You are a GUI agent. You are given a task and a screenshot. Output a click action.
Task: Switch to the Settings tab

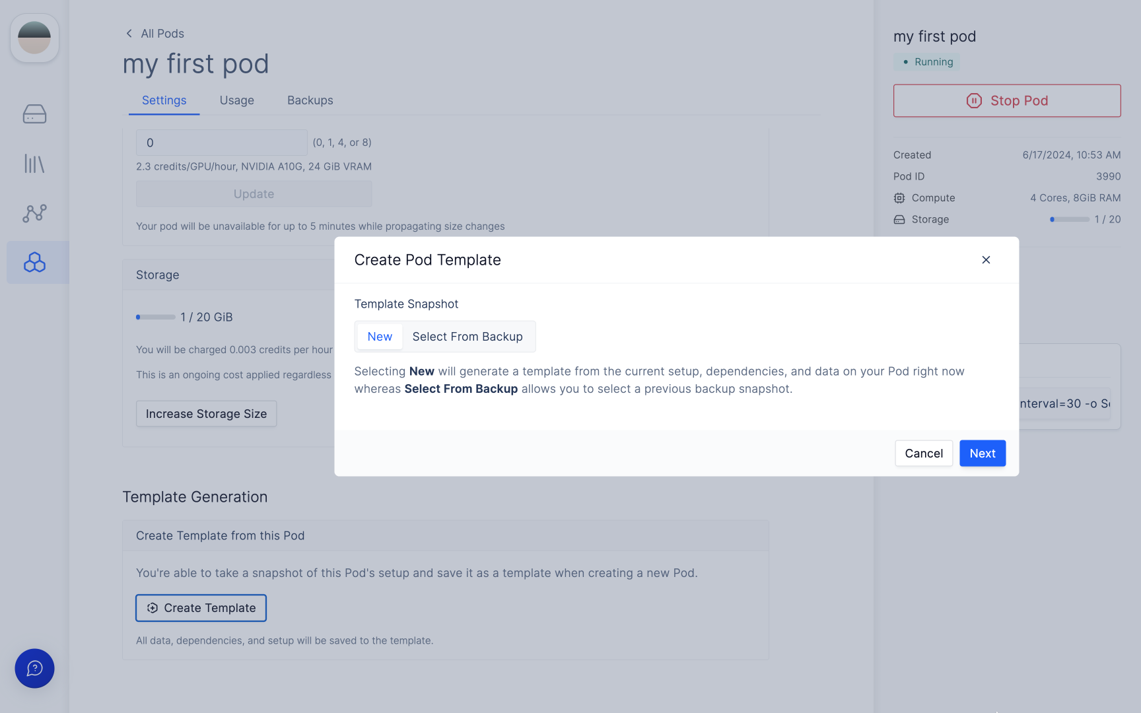pyautogui.click(x=164, y=100)
